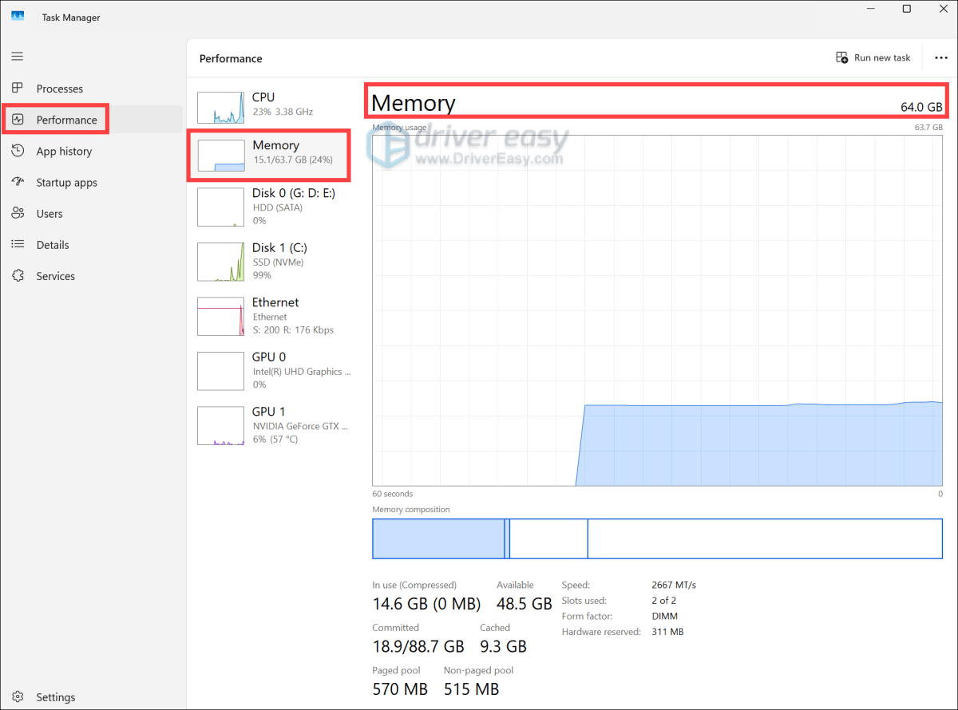958x710 pixels.
Task: Click the Startup apps gauge icon
Action: (18, 182)
